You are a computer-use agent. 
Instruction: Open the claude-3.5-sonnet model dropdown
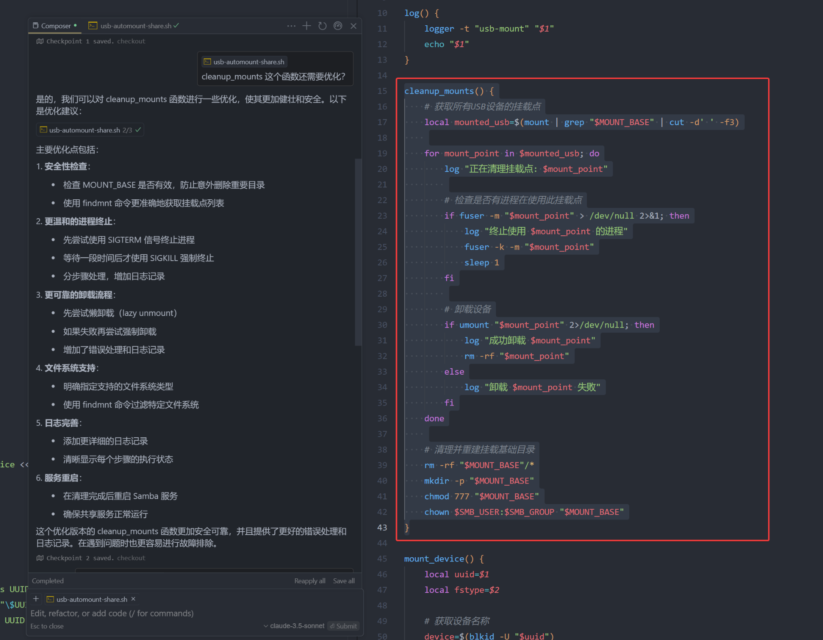coord(294,626)
